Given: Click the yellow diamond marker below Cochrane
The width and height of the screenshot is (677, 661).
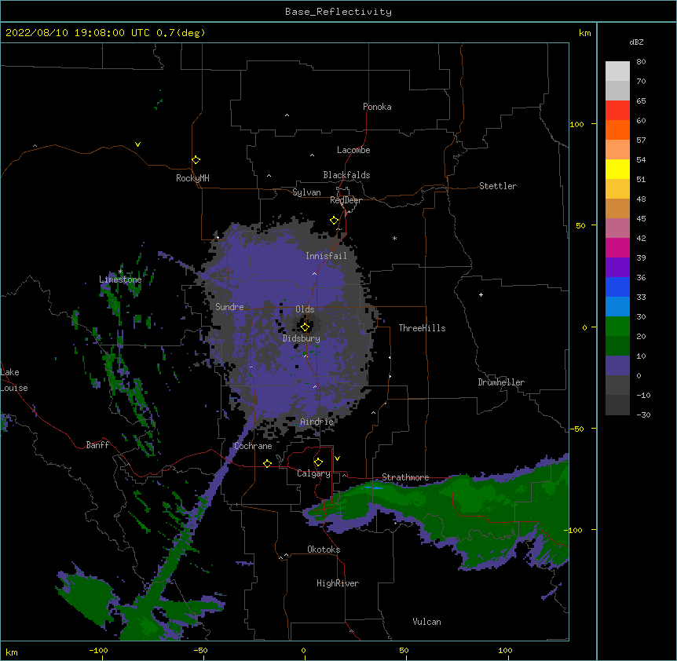Looking at the screenshot, I should (267, 463).
